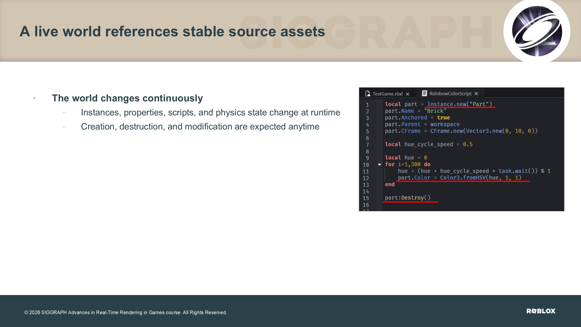Click the part:Destroy() line

tap(407, 198)
